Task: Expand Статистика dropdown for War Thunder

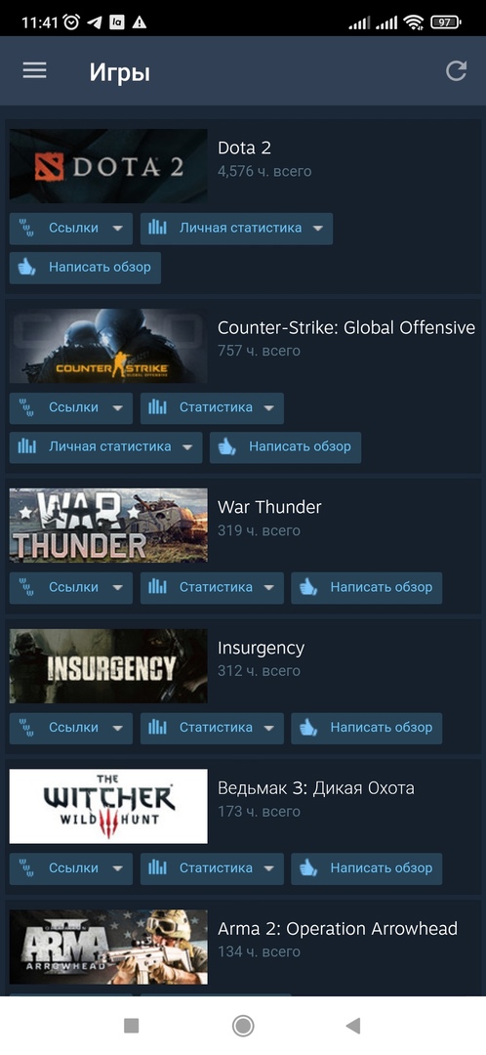Action: click(212, 587)
